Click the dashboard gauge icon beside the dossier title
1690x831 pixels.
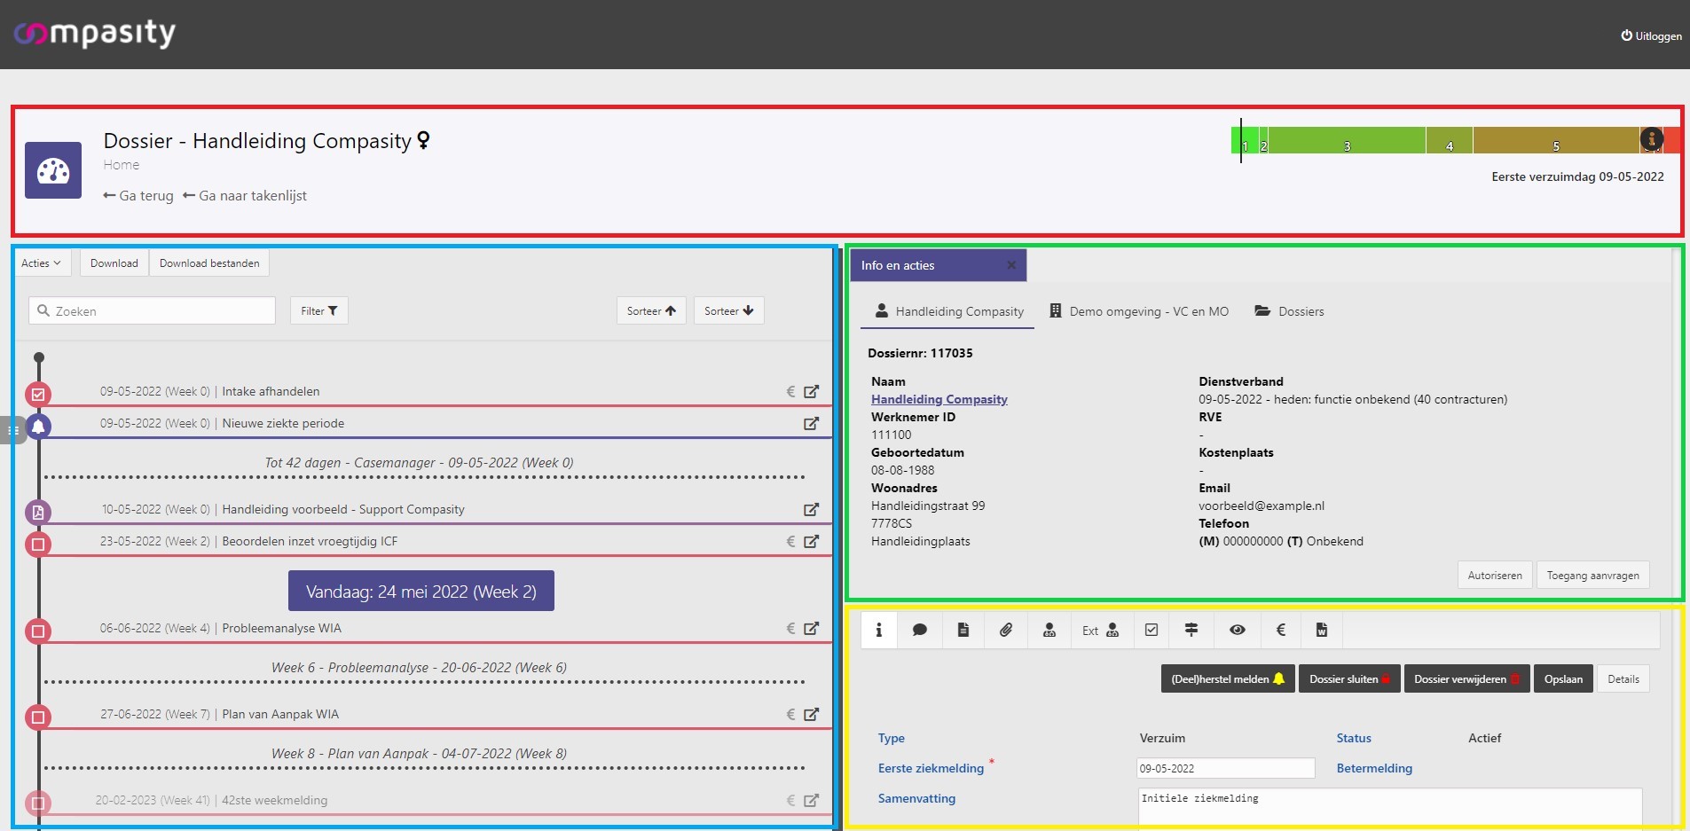pos(53,170)
